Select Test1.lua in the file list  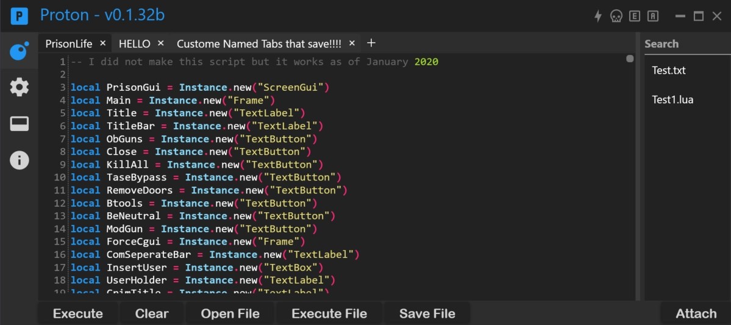672,99
